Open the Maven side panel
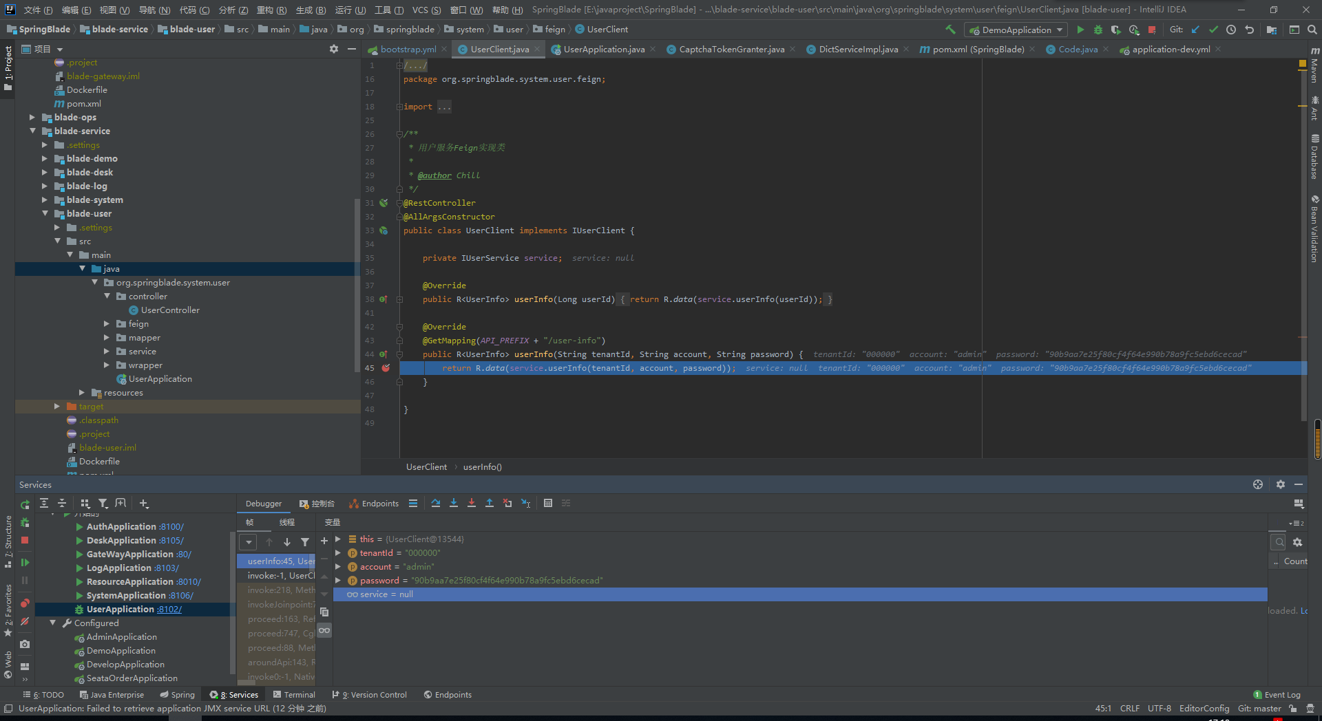The image size is (1322, 721). (1314, 65)
